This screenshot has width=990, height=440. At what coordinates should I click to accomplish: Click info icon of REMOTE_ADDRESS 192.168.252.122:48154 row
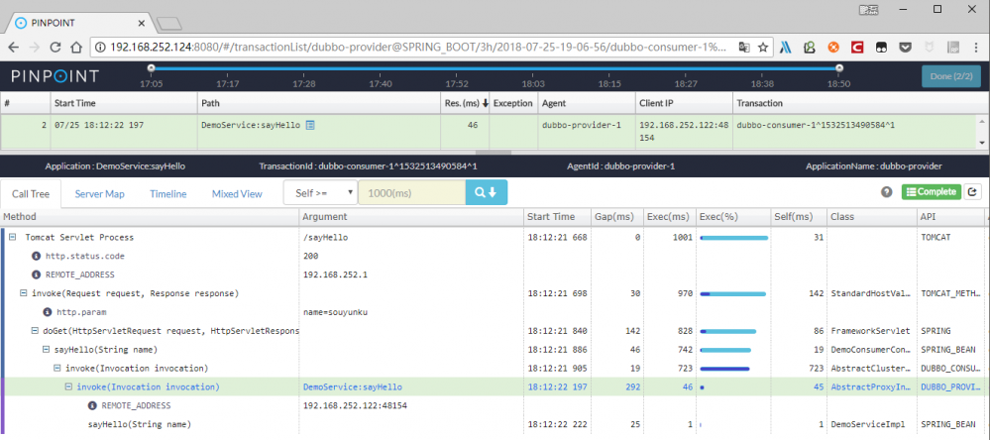tap(93, 405)
